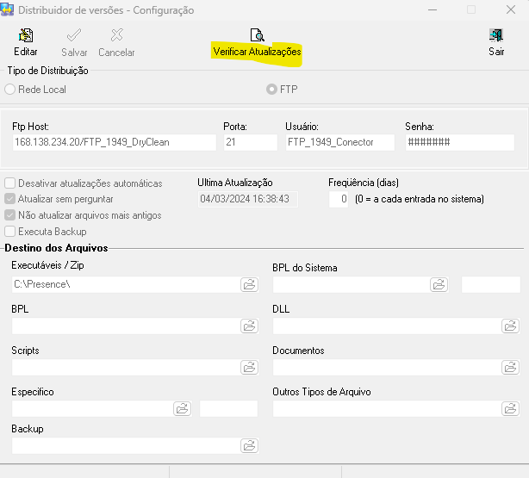Open folder browser for Scripts field

point(249,367)
